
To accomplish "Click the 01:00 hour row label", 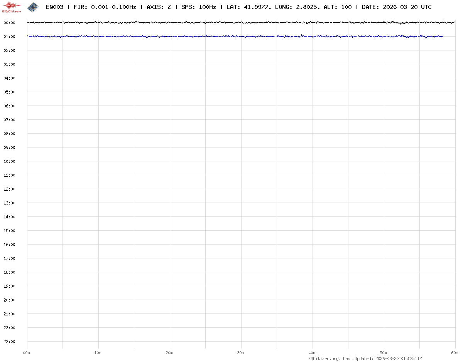I will point(9,37).
